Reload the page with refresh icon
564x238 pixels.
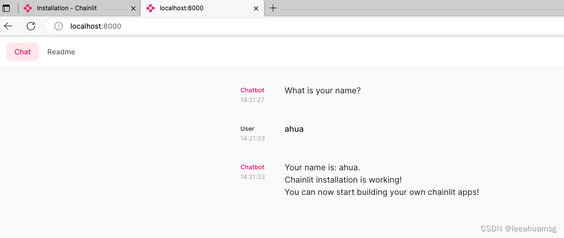click(31, 26)
